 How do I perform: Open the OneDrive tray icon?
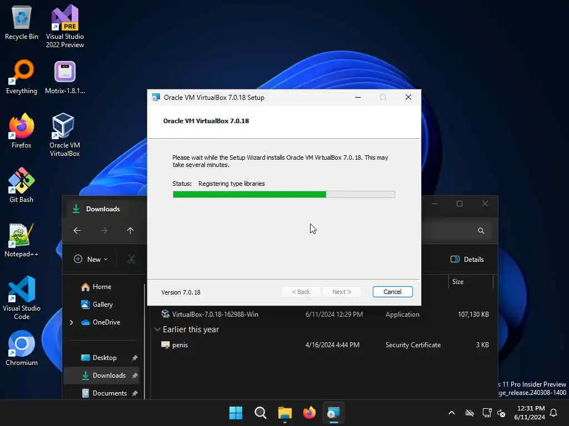470,413
